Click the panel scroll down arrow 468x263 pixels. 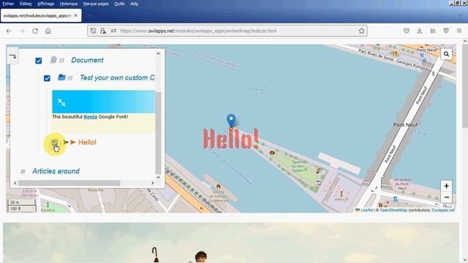(x=158, y=177)
